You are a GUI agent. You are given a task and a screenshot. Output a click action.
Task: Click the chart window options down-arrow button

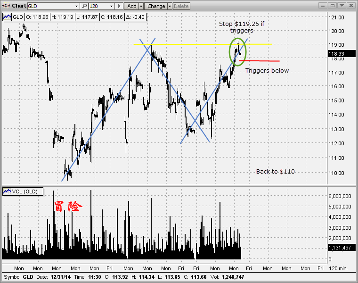point(342,6)
